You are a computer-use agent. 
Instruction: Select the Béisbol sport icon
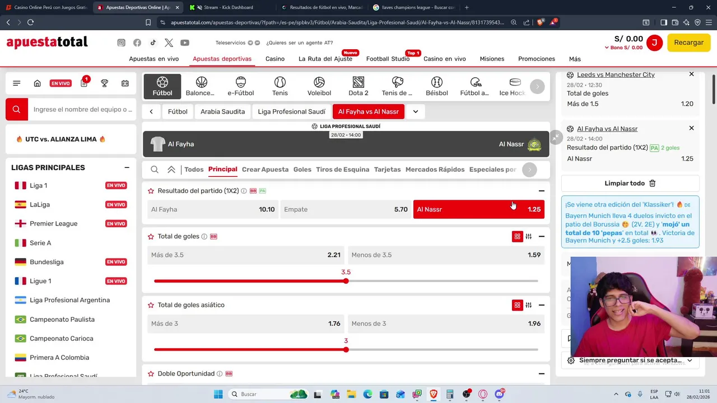tap(437, 86)
